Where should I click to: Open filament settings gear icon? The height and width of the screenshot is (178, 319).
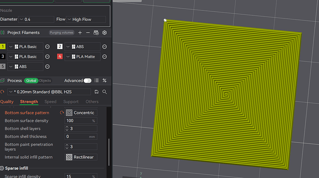[104, 32]
